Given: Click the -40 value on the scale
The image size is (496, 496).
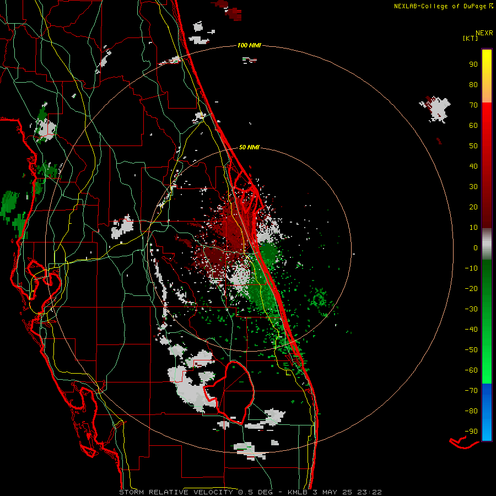Looking at the screenshot, I should click(x=471, y=330).
